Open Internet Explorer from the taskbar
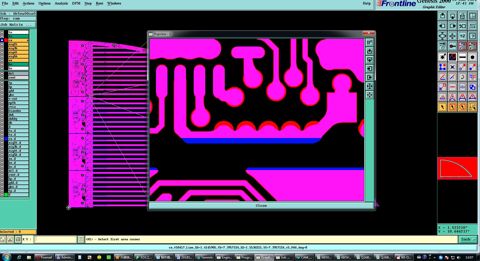480x261 pixels. pos(19,257)
